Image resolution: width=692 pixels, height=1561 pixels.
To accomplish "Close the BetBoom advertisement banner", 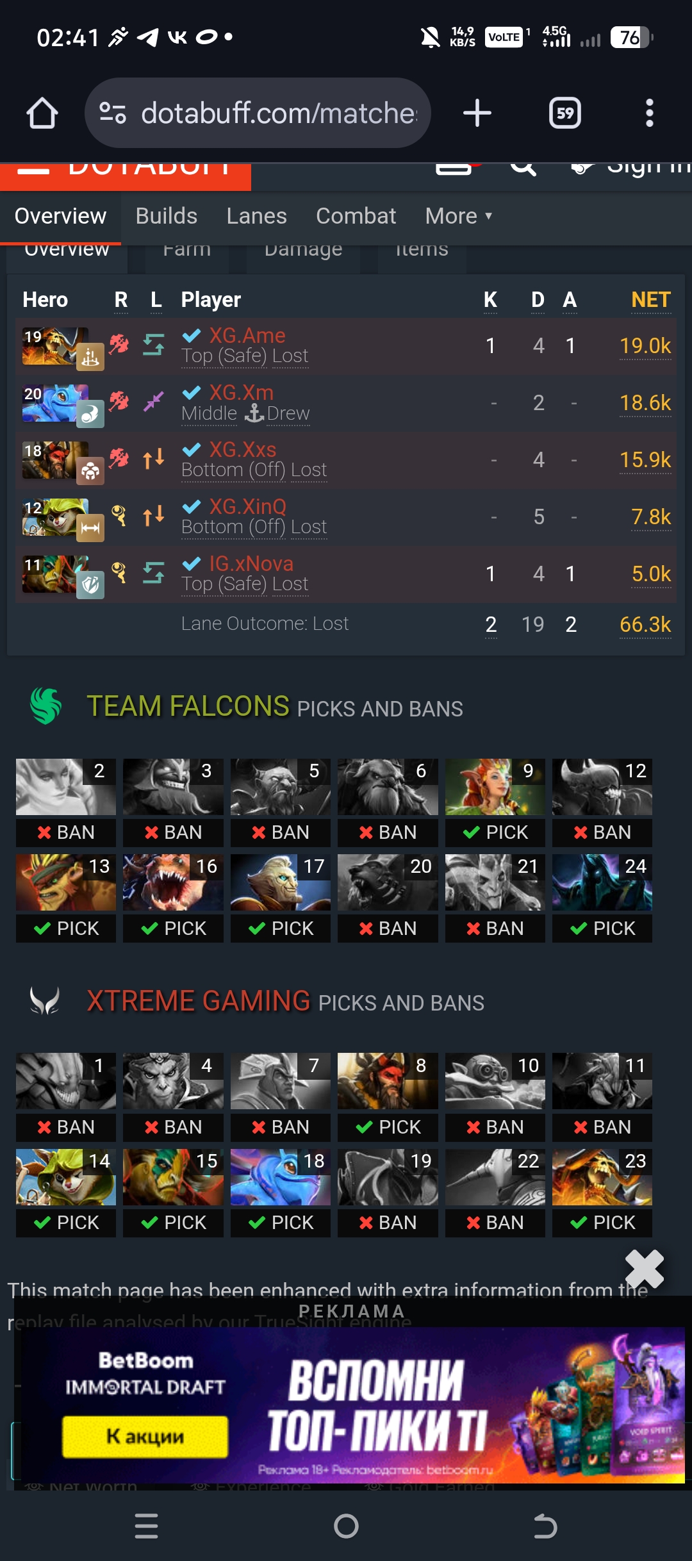I will point(644,1269).
